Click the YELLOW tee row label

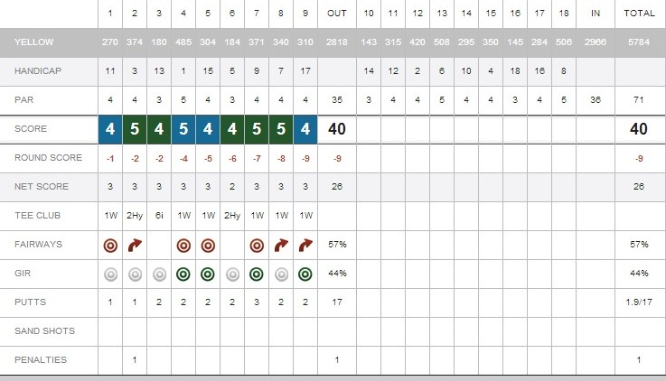[33, 42]
